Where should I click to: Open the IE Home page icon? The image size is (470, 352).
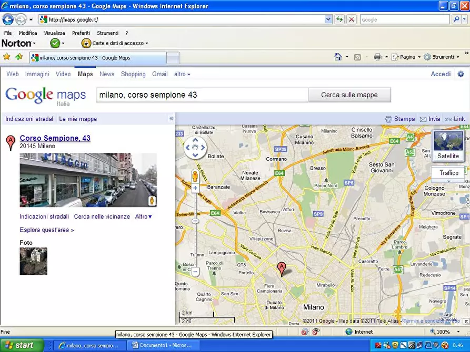338,57
